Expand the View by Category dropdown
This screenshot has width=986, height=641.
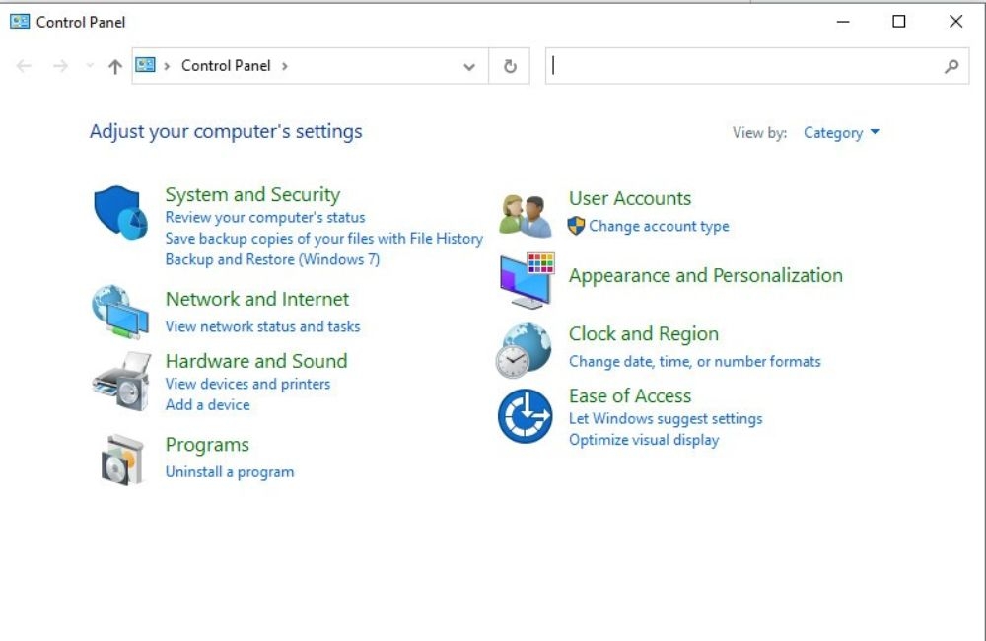(x=841, y=133)
